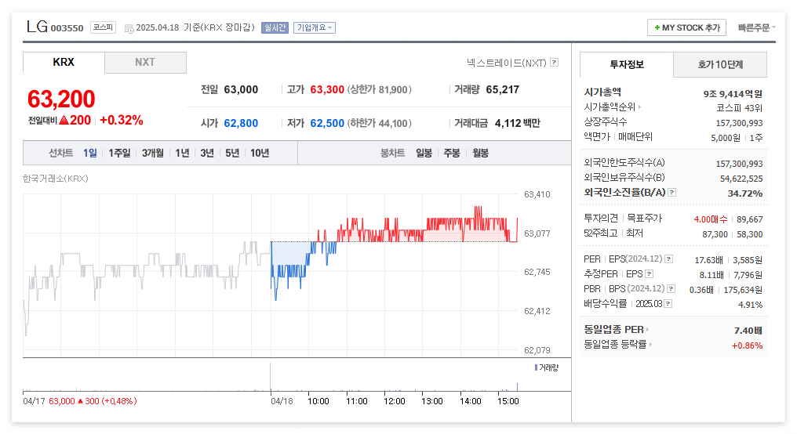Click the plus icon in MY STOCK 추가
Screen dimensions: 797x434
point(657,27)
